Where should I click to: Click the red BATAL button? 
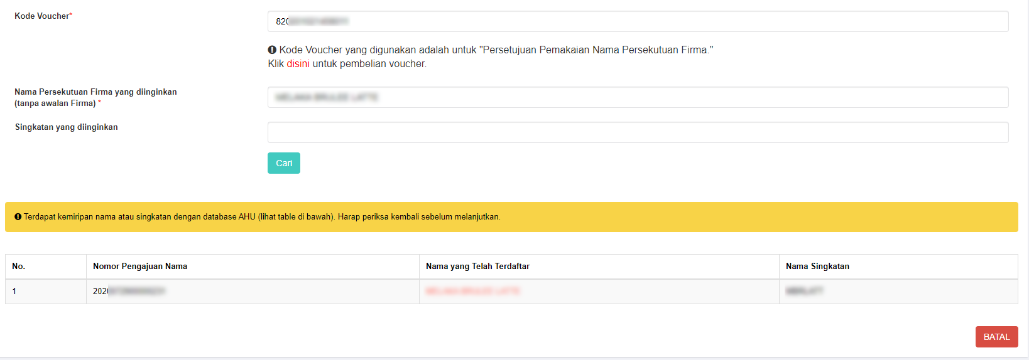click(x=996, y=337)
